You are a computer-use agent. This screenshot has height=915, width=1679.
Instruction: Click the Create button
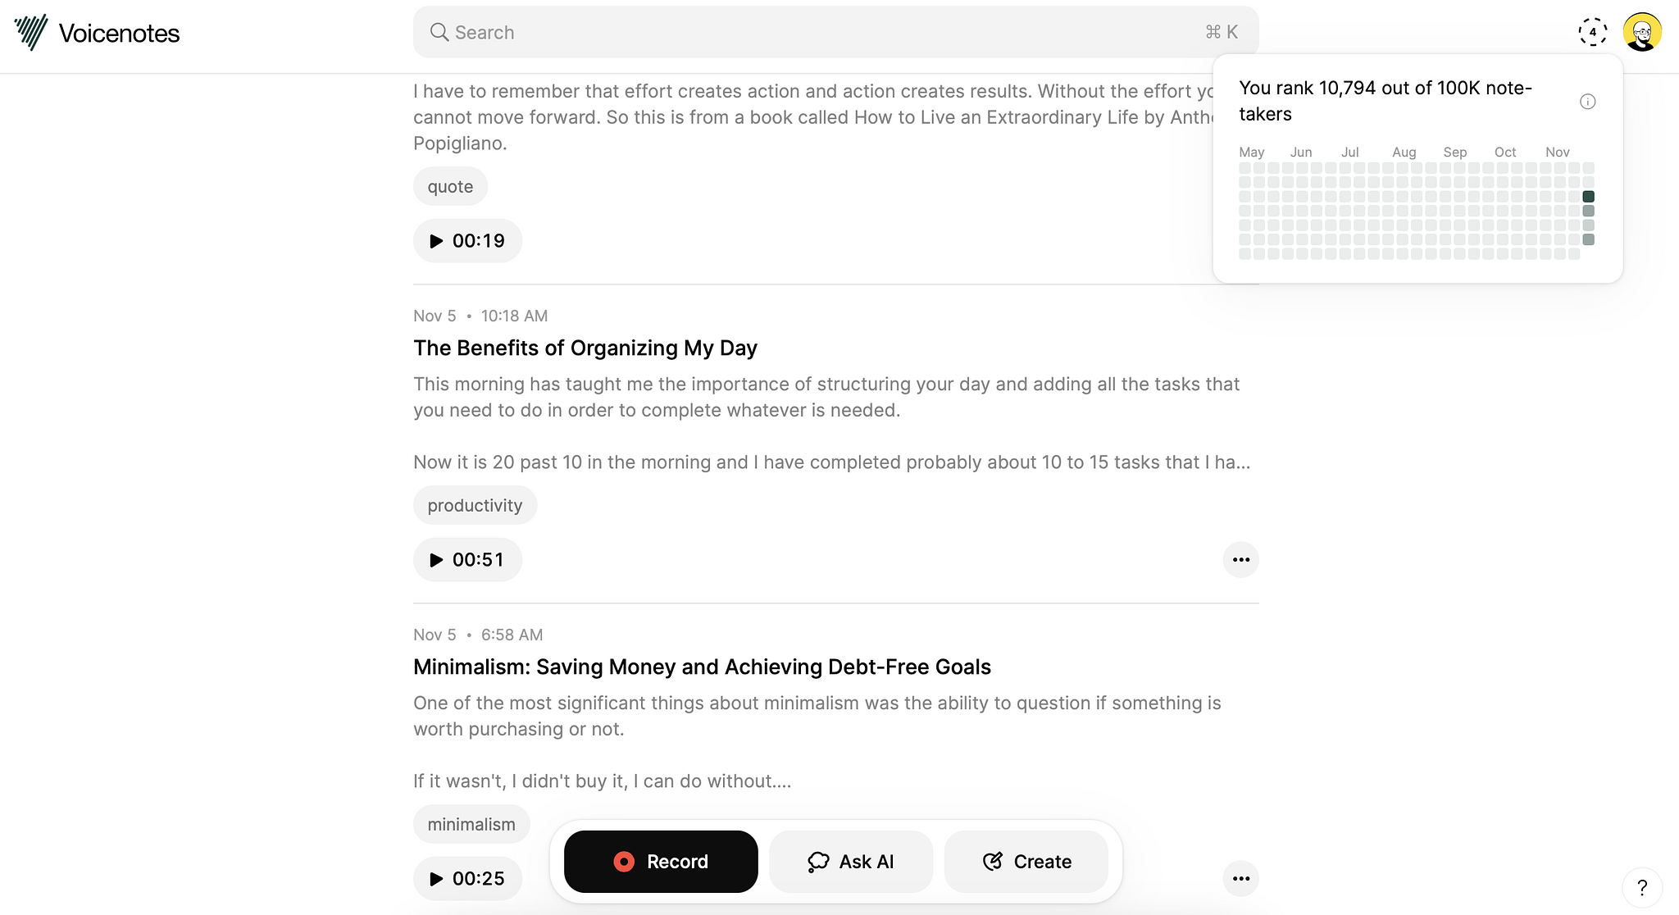tap(1026, 861)
